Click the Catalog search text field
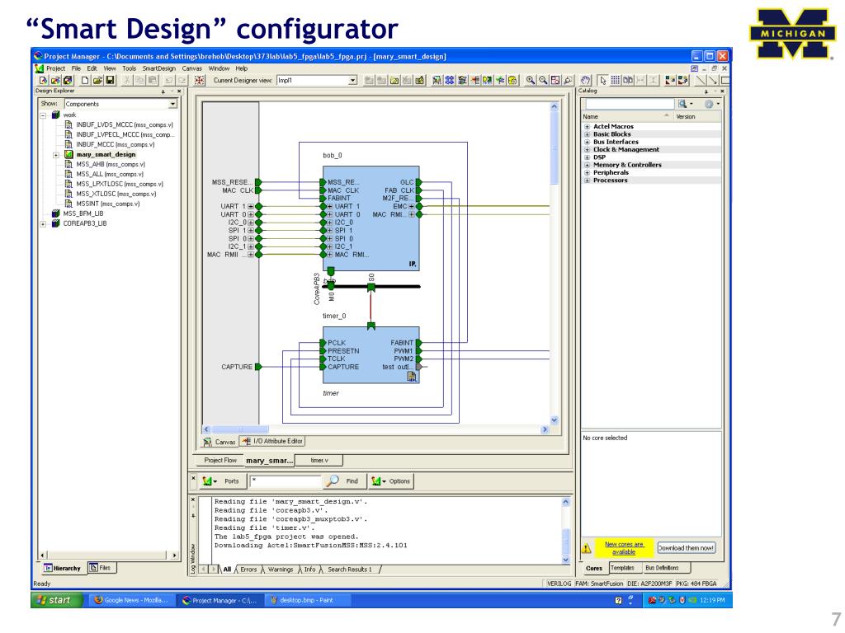 (x=630, y=103)
